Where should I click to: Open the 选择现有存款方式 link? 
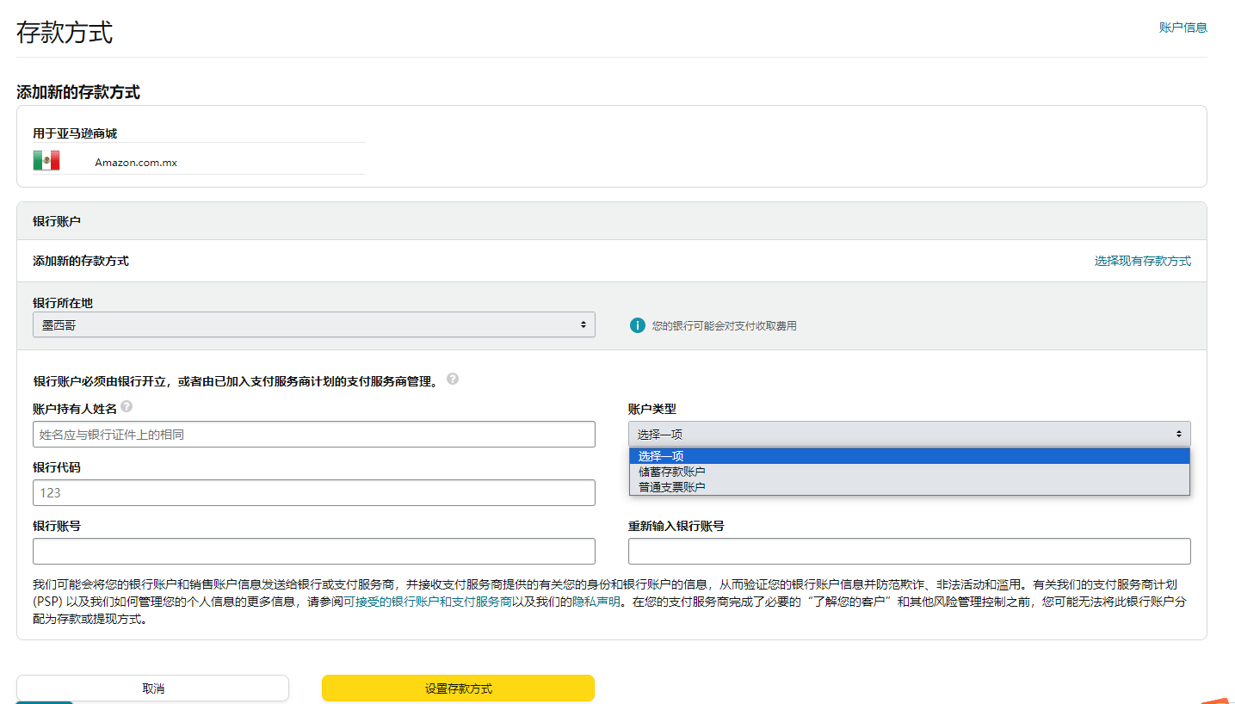click(1142, 261)
